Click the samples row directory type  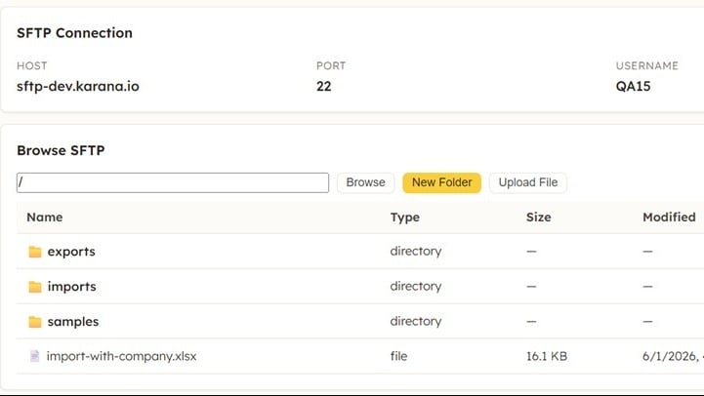coord(416,321)
